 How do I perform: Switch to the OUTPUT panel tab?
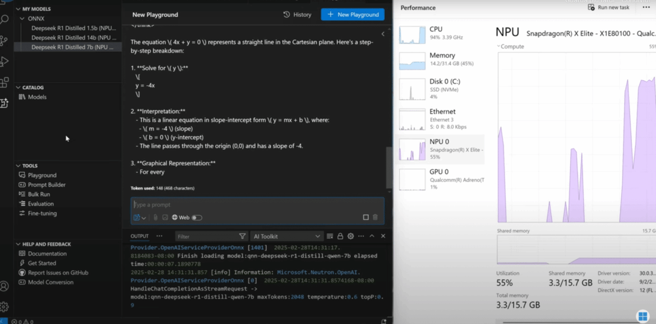[140, 237]
